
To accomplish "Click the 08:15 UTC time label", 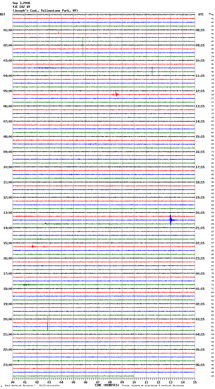I will click(200, 30).
